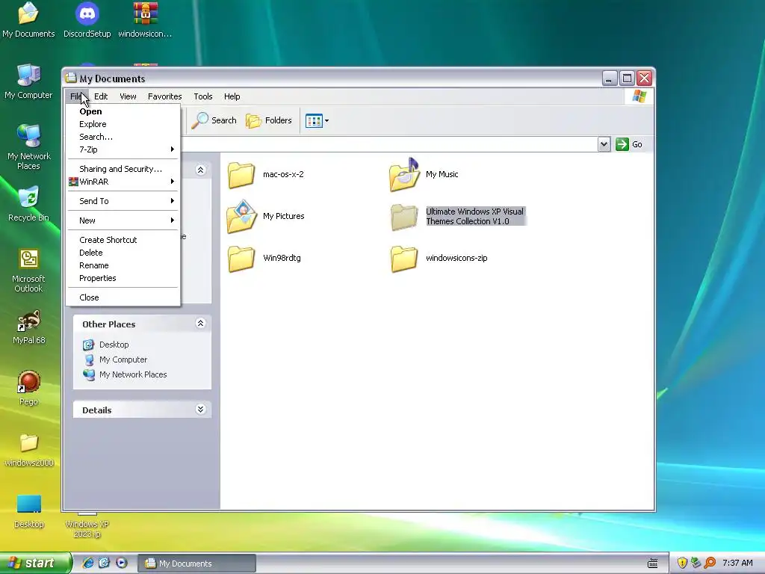Click the Recycle Bin desktop icon
Image resolution: width=765 pixels, height=574 pixels.
(28, 205)
